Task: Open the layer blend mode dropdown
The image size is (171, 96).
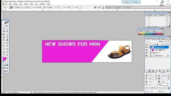Action: click(151, 42)
